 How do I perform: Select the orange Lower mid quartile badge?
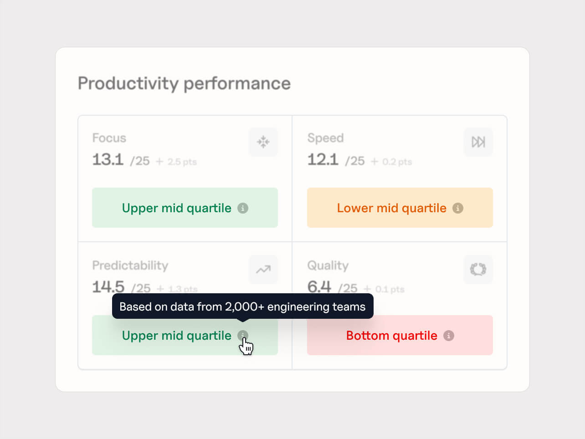(400, 208)
